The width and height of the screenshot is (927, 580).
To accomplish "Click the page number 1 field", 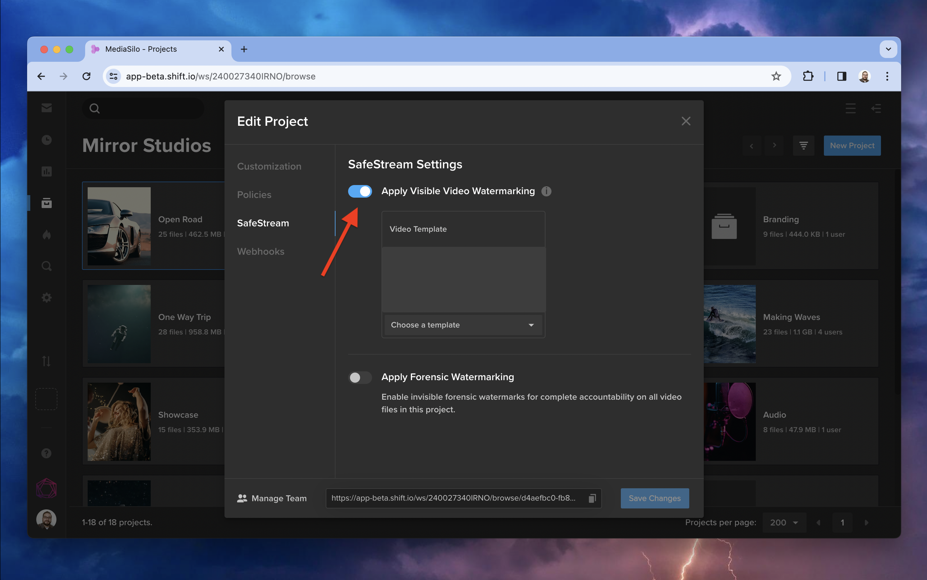I will [x=842, y=522].
